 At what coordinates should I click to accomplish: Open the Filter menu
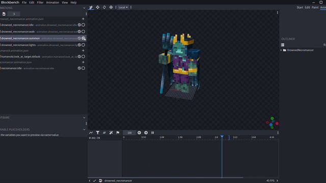pos(40,3)
